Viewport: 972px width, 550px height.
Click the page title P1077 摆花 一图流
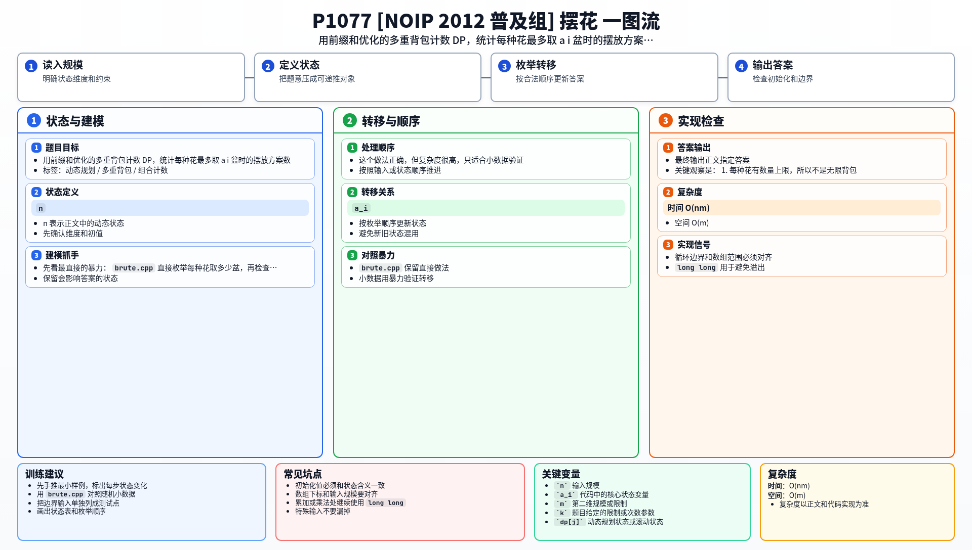coord(486,21)
